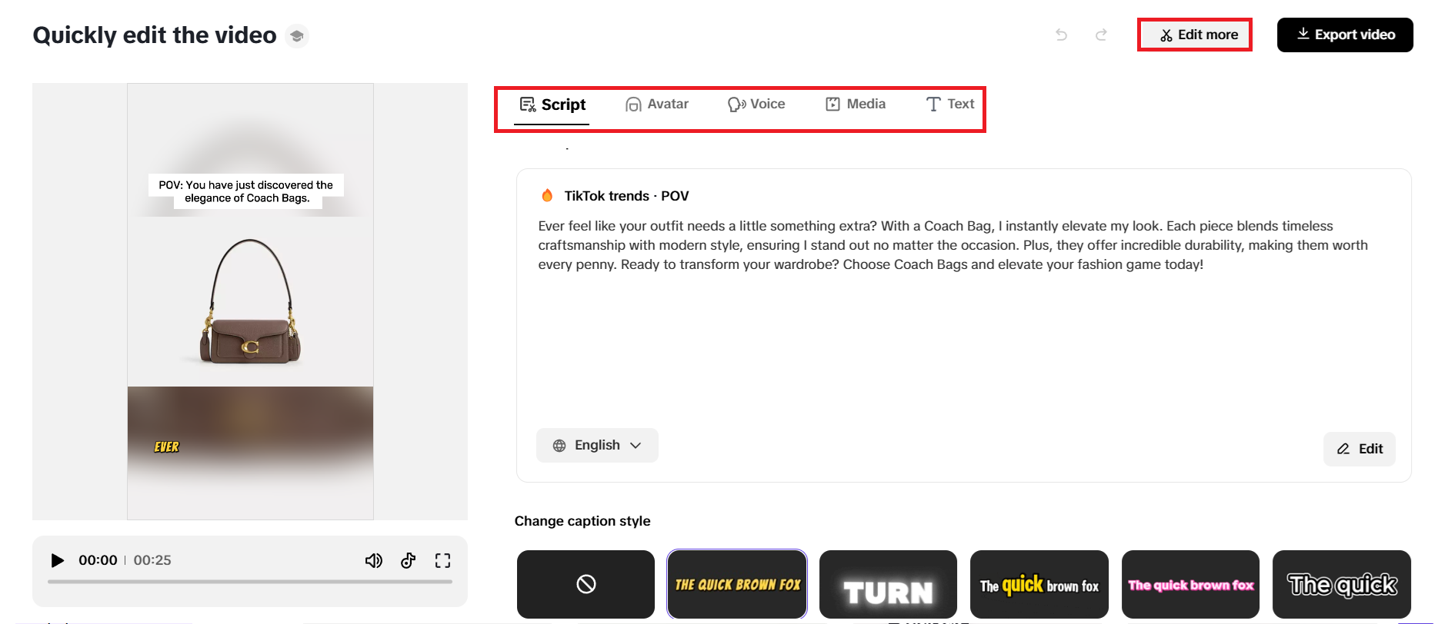Click the video progress bar

coord(250,582)
